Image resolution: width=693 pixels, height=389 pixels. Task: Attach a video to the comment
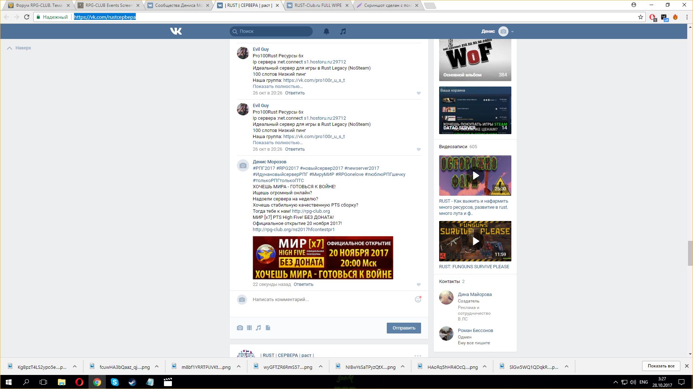pos(249,328)
